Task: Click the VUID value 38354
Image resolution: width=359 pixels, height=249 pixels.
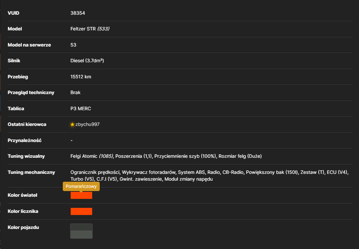Action: 78,13
